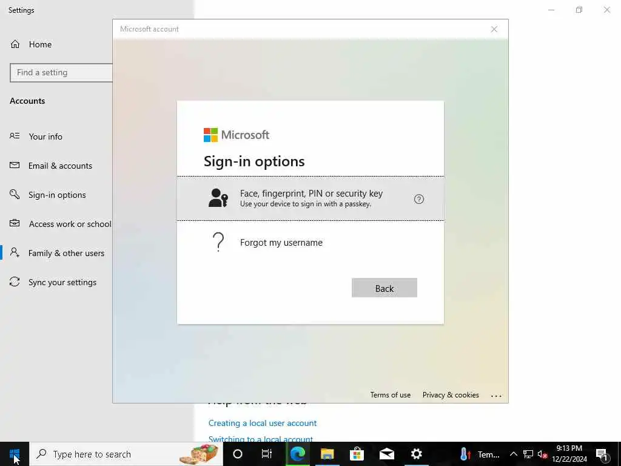Close the Microsoft account dialog
This screenshot has width=621, height=466.
[494, 29]
